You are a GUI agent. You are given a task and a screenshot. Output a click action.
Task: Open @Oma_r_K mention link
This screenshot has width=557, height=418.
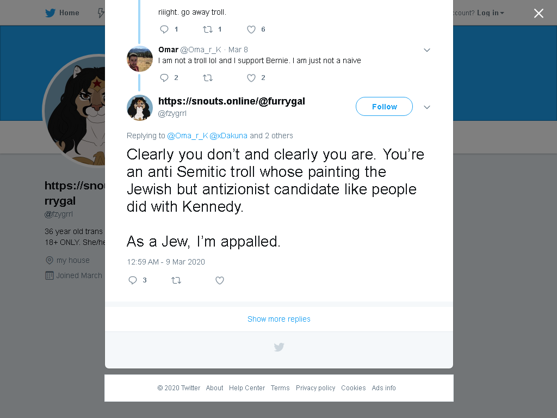tap(188, 136)
